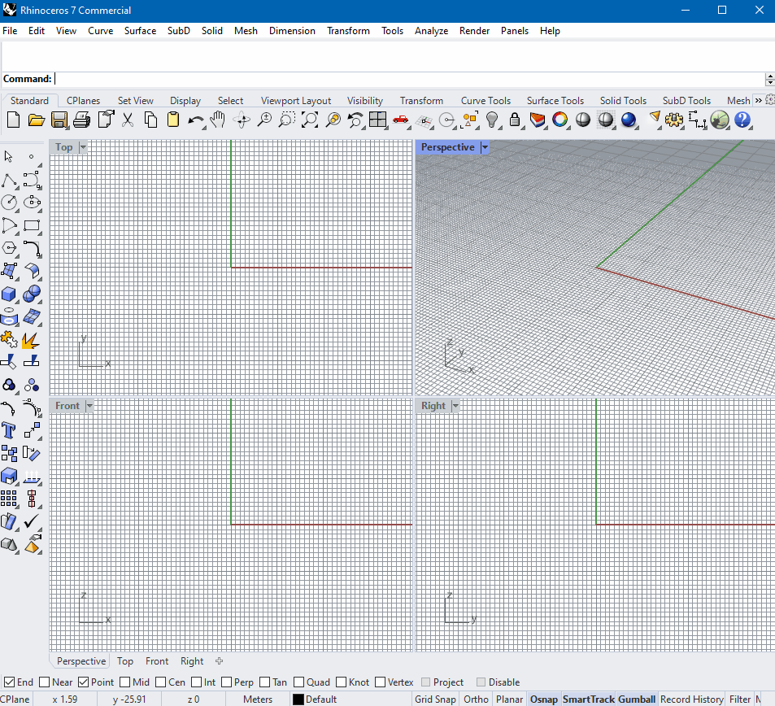Viewport: 775px width, 706px height.
Task: Open the Solid menu
Action: pos(211,30)
